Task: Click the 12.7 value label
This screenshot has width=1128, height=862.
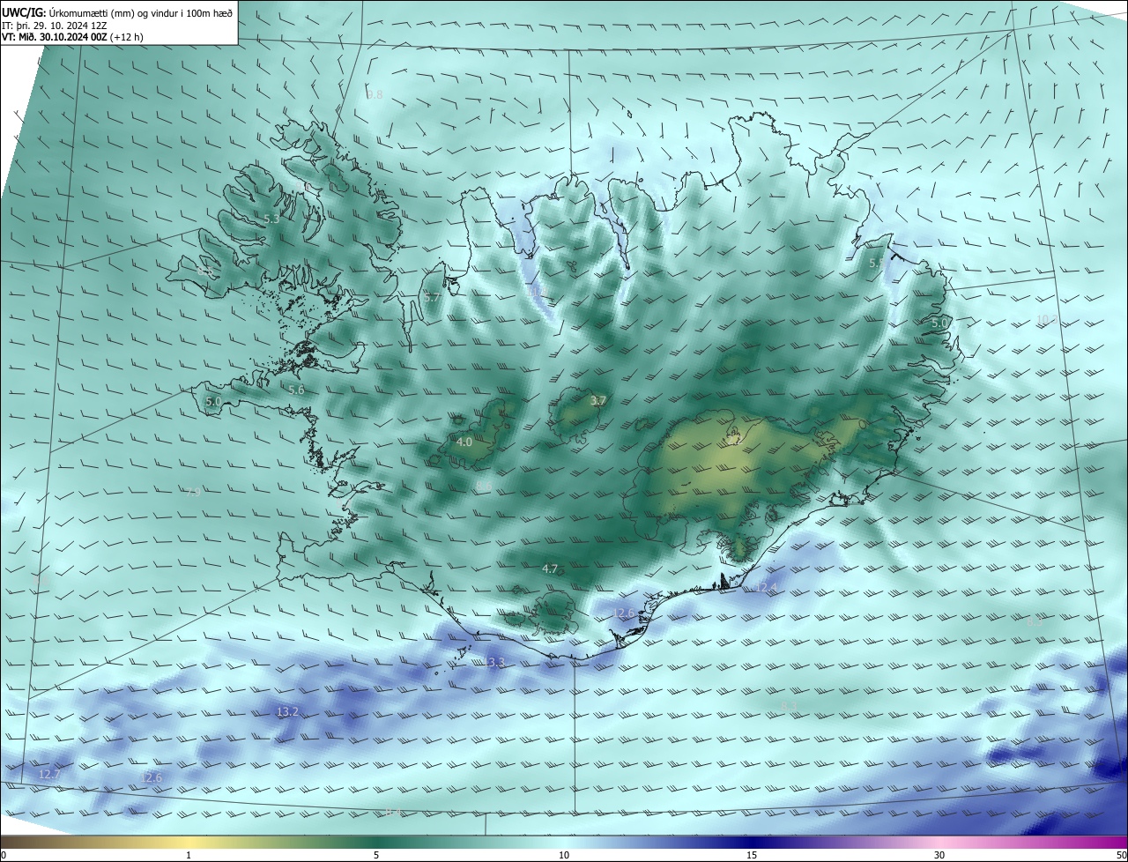Action: pos(49,774)
